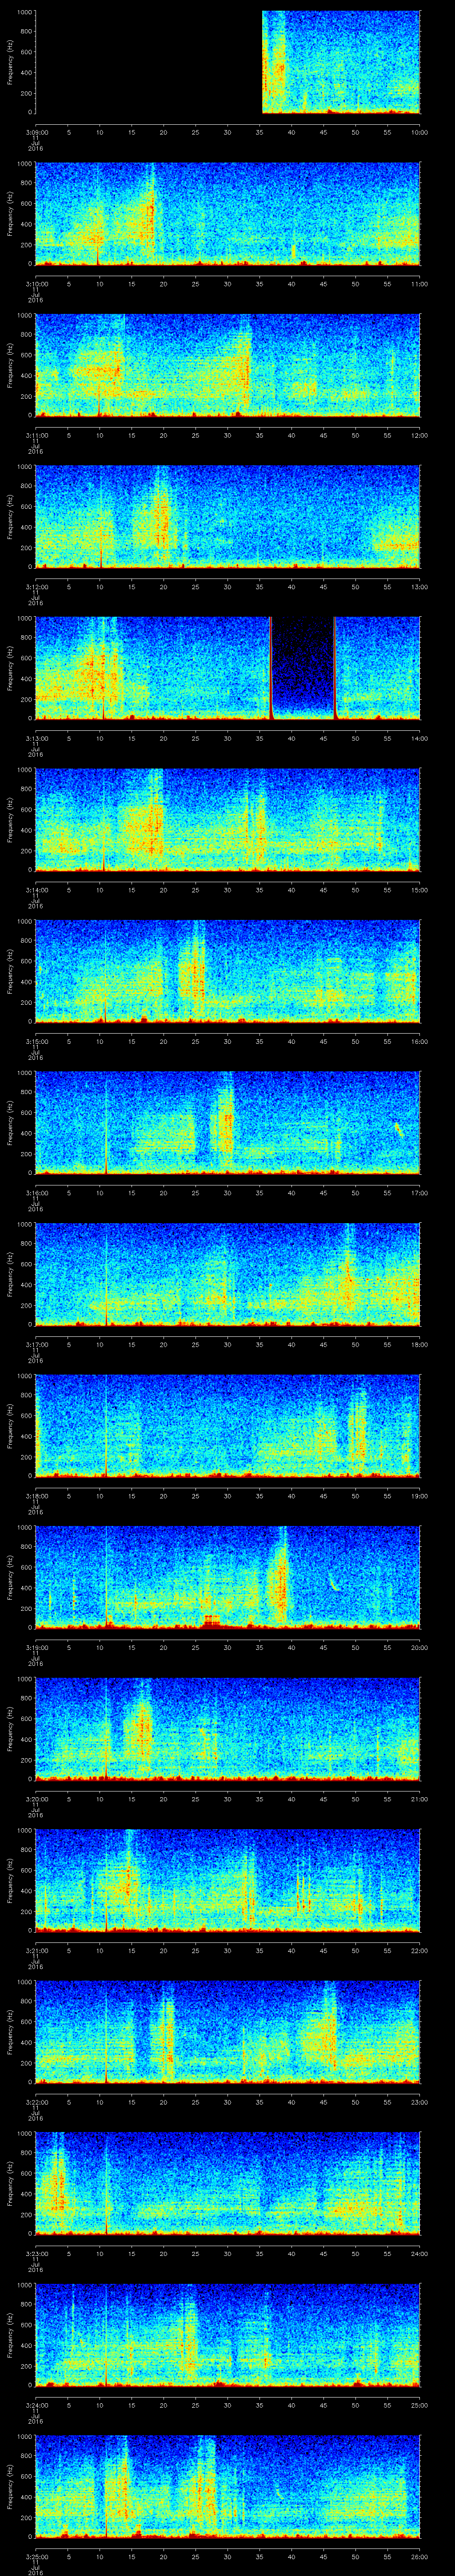
Task: Select the spectrogram panel starting at 3:24:00
Action: pyautogui.click(x=227, y=2335)
